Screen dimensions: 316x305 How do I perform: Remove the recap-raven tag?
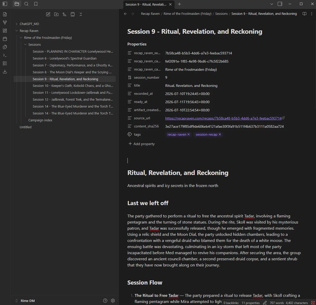(189, 134)
